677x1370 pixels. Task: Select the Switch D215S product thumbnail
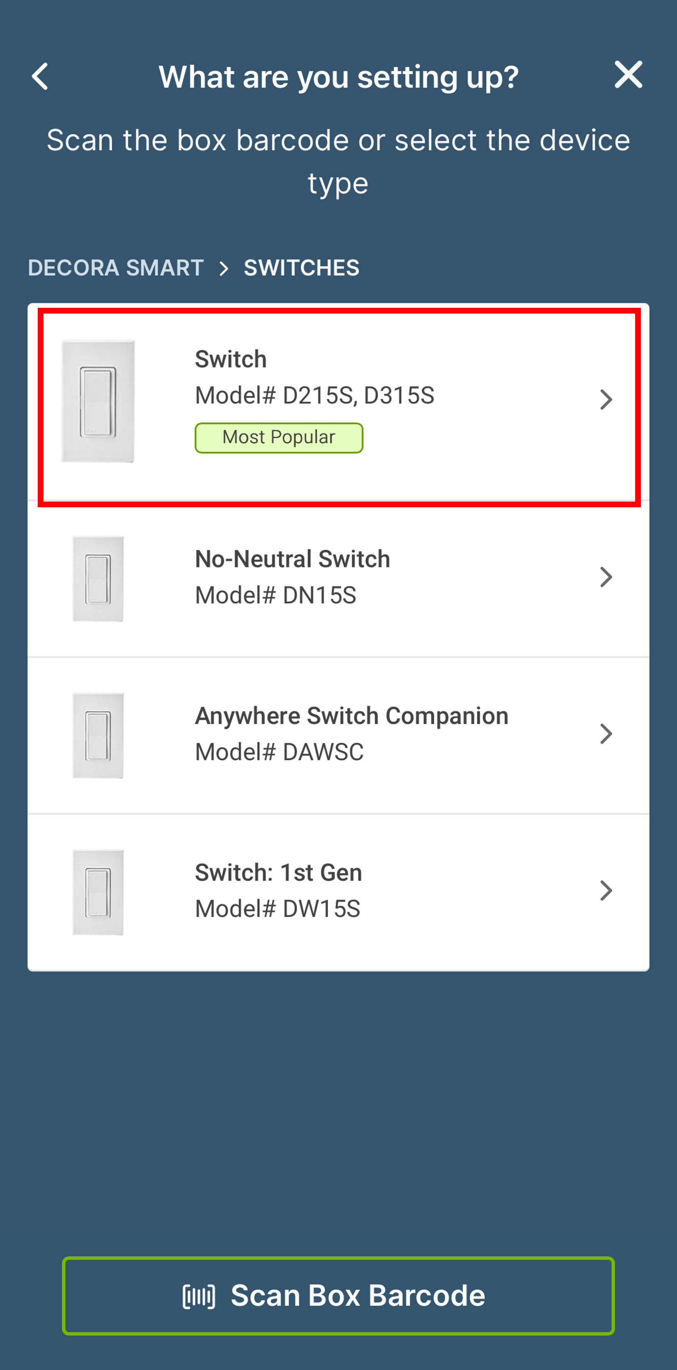pyautogui.click(x=98, y=401)
